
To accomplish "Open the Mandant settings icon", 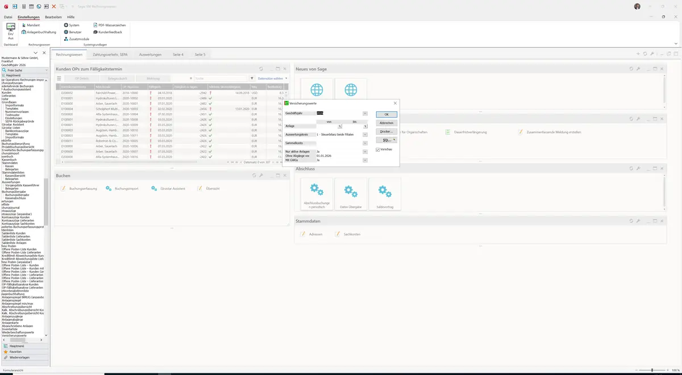I will (x=31, y=26).
